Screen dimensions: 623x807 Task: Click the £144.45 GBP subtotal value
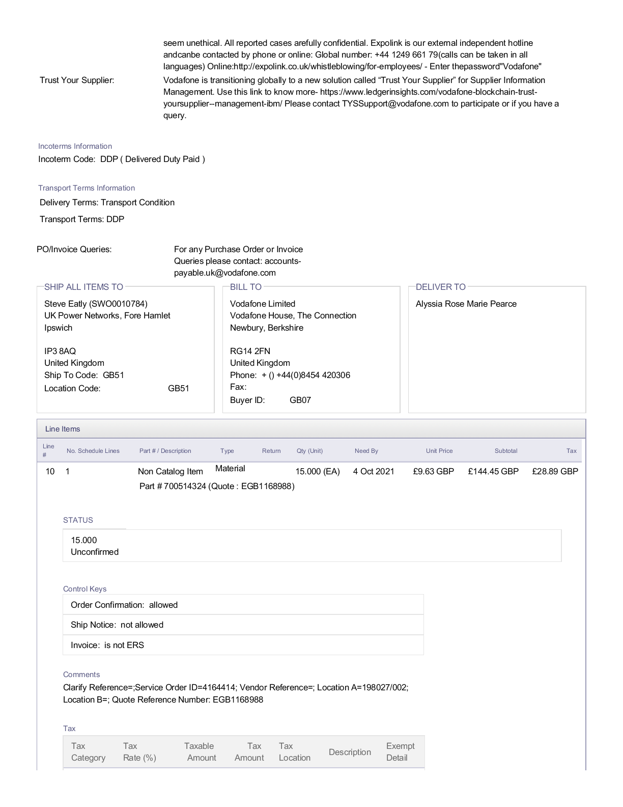pos(493,472)
